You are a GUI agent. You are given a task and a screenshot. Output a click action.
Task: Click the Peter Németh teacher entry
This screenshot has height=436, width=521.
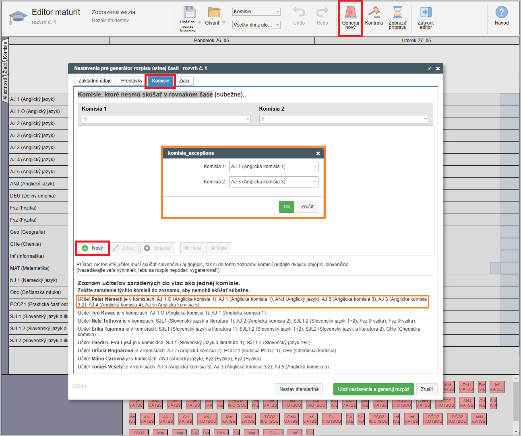click(252, 302)
